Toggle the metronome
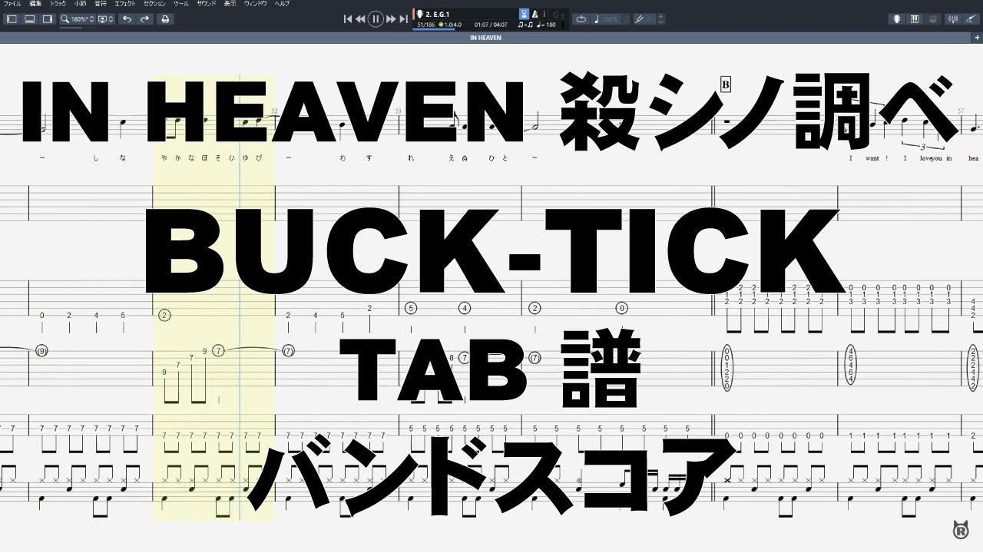The height and width of the screenshot is (553, 983). pos(535,14)
